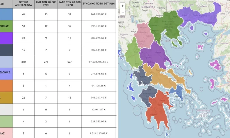The height and width of the screenshot is (138, 230).
Task: Select the amount 1.314.115,08 € cell
Action: (x=98, y=134)
